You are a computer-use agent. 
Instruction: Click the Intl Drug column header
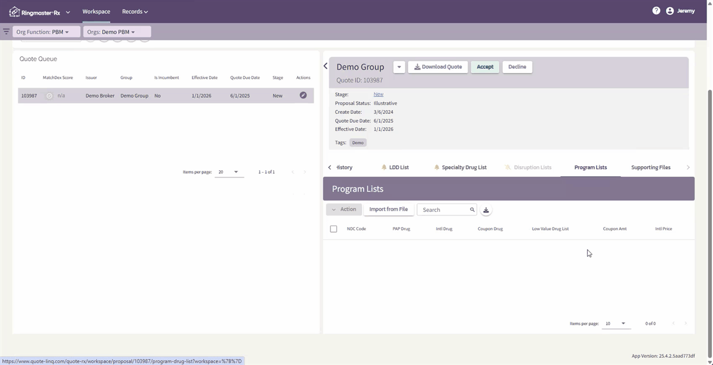coord(444,228)
